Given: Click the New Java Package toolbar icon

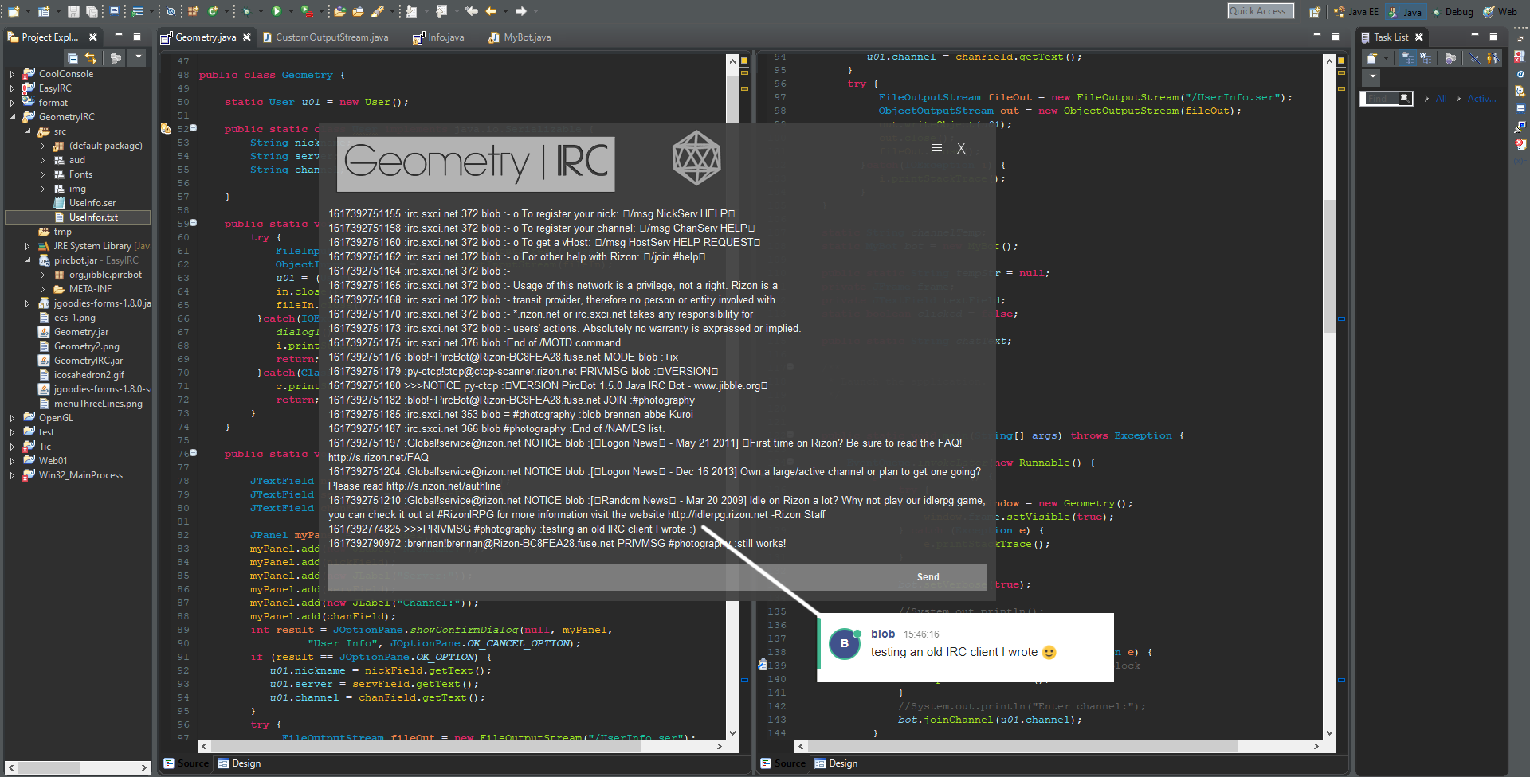Looking at the screenshot, I should click(193, 11).
